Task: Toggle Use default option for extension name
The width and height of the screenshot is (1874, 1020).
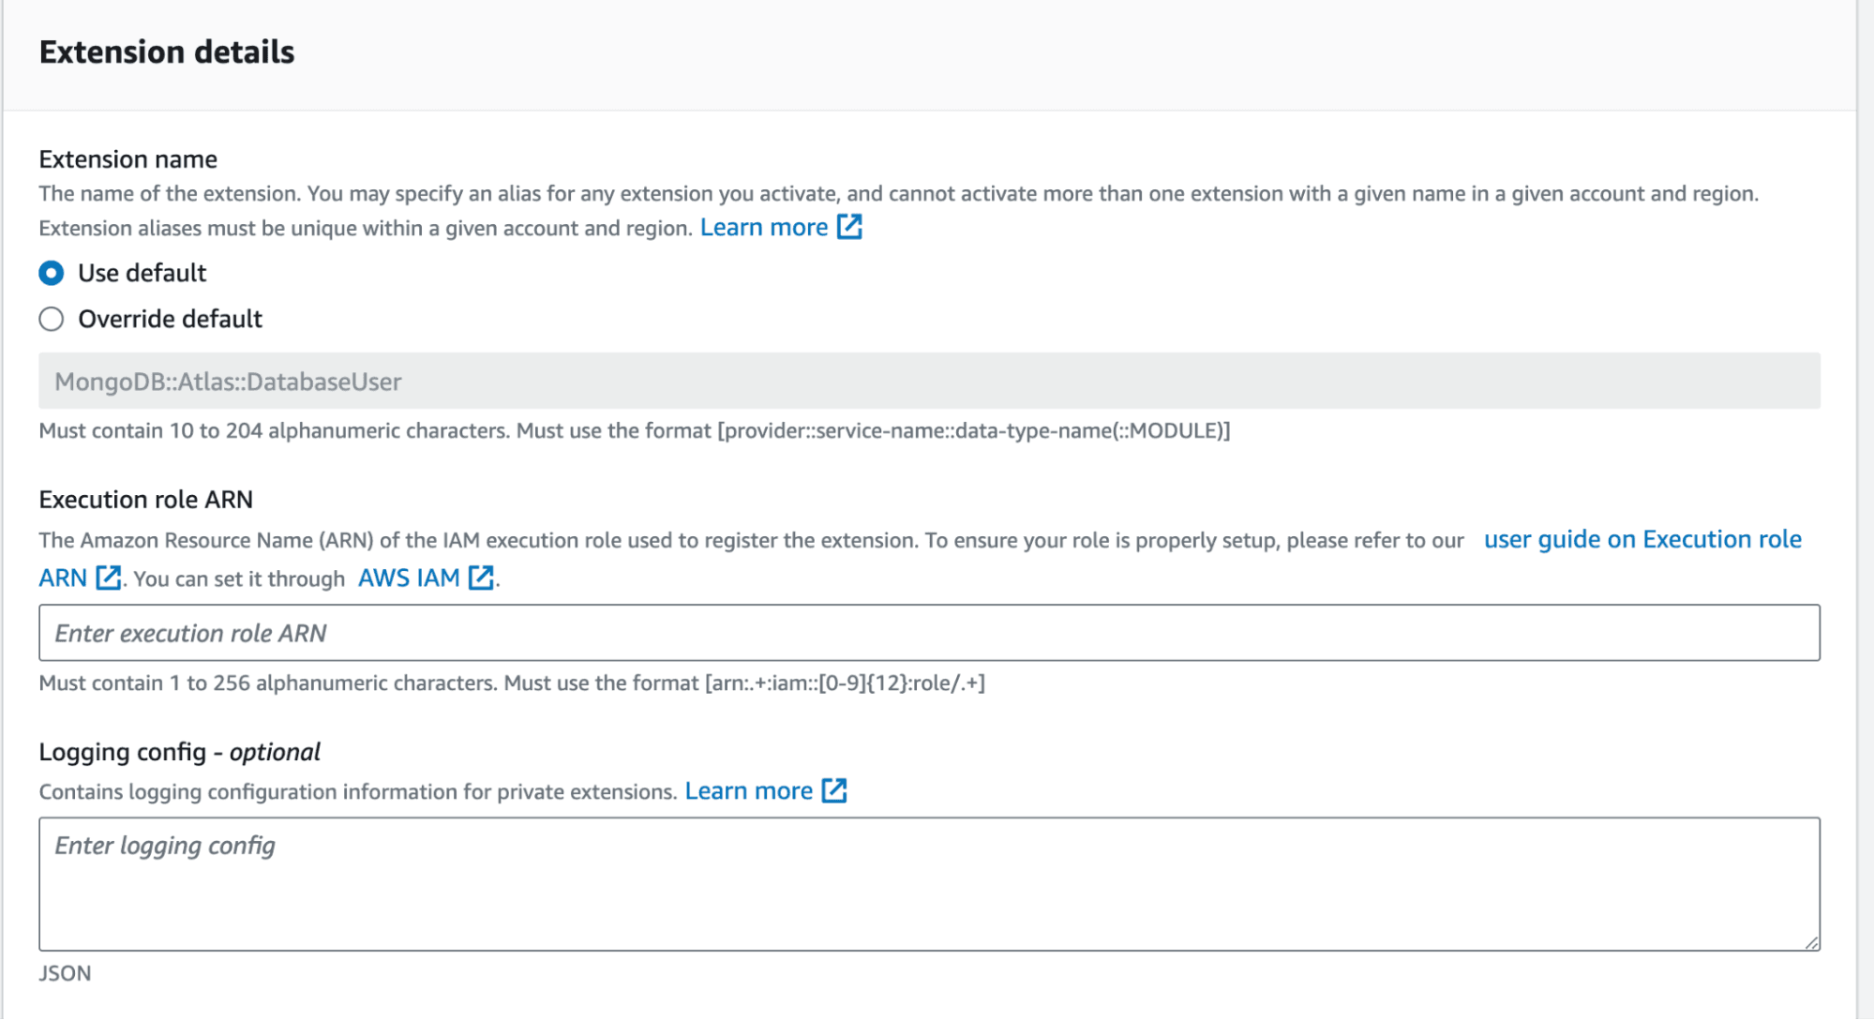Action: click(51, 273)
